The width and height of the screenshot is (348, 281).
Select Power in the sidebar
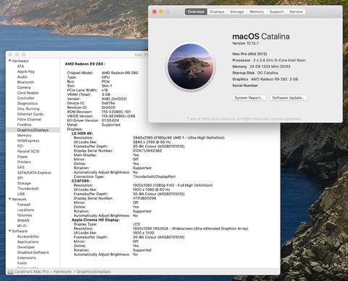(x=22, y=157)
